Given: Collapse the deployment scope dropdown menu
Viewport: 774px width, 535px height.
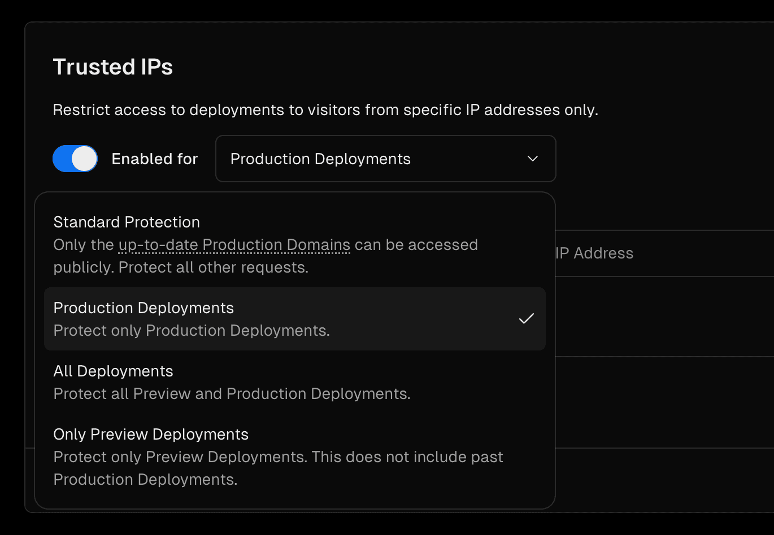Looking at the screenshot, I should [x=386, y=159].
